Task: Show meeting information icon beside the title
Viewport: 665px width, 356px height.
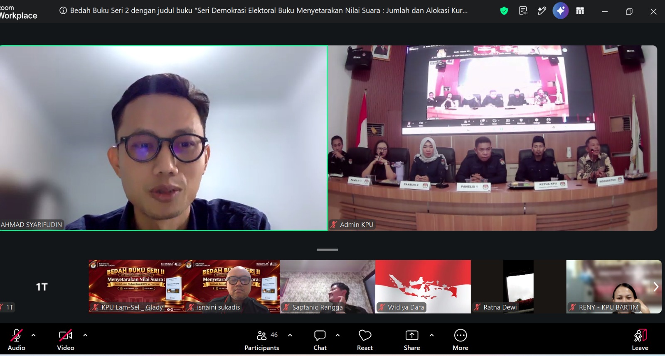Action: [63, 11]
